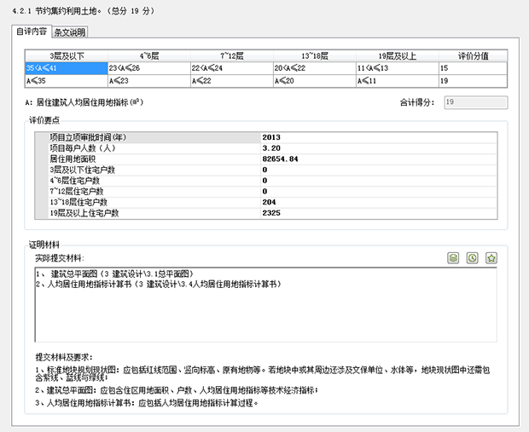The width and height of the screenshot is (529, 432).
Task: Click the 3层及以下 column header
Action: pyautogui.click(x=67, y=56)
